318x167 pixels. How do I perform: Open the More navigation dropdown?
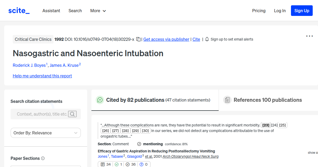[x=98, y=11]
